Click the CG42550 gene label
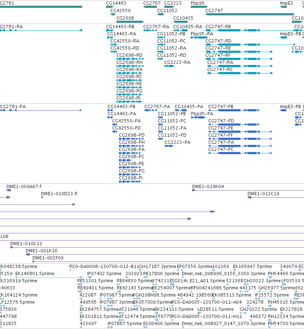This screenshot has height=329, width=304. click(x=120, y=10)
